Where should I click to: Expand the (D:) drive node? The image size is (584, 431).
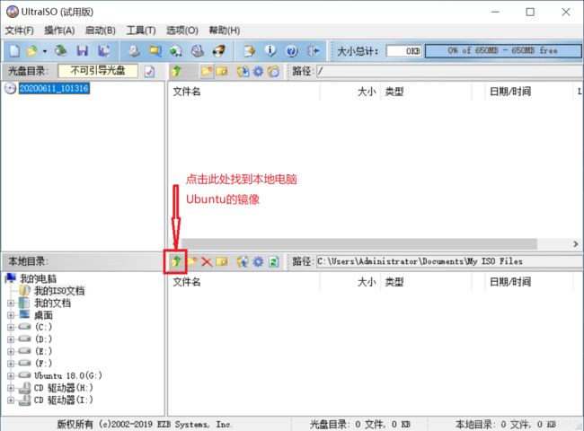pyautogui.click(x=11, y=339)
